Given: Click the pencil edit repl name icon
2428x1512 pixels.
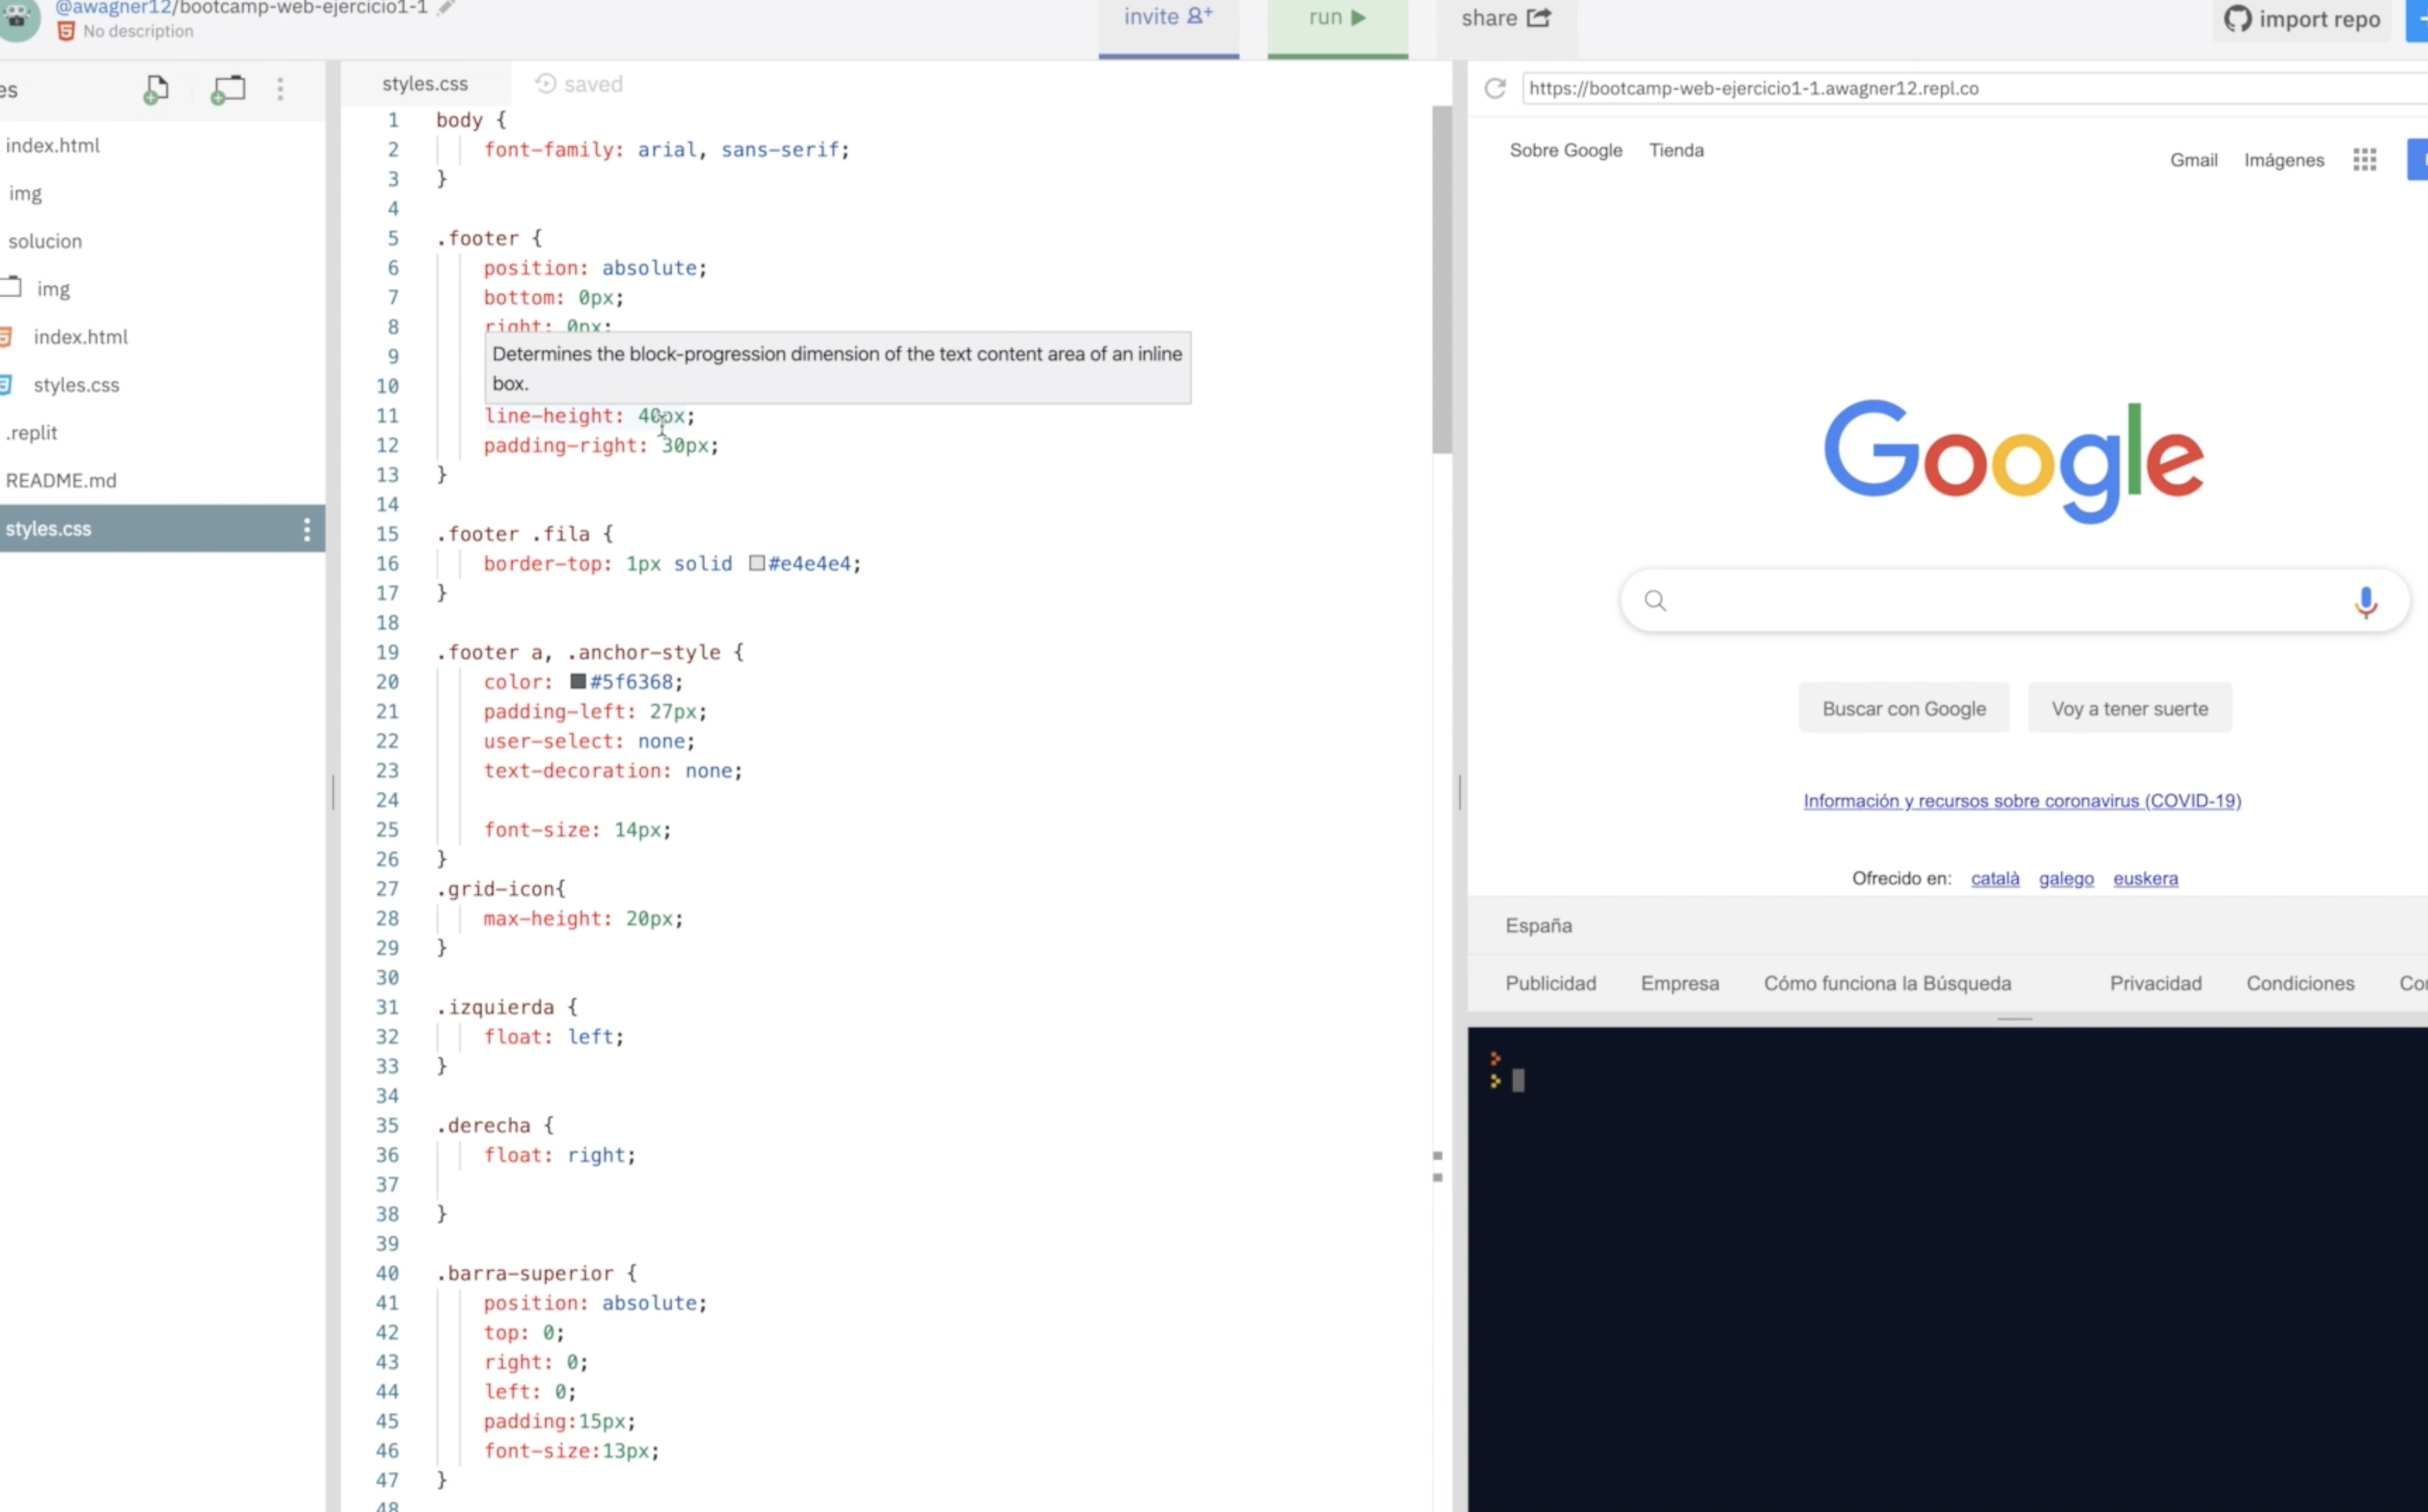Looking at the screenshot, I should (447, 7).
